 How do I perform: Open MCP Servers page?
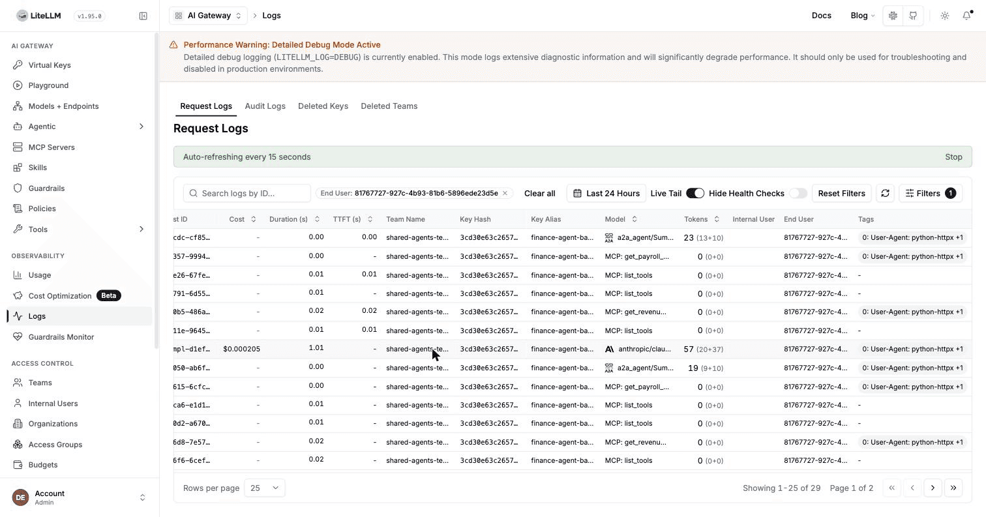[x=52, y=147]
